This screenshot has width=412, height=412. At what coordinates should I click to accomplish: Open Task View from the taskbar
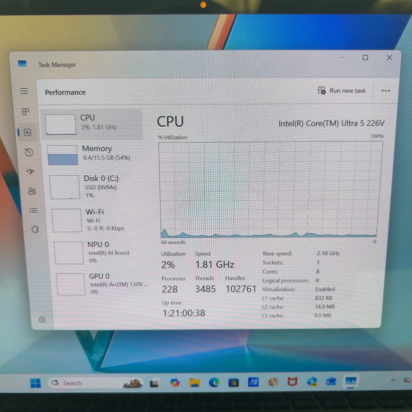(x=155, y=383)
